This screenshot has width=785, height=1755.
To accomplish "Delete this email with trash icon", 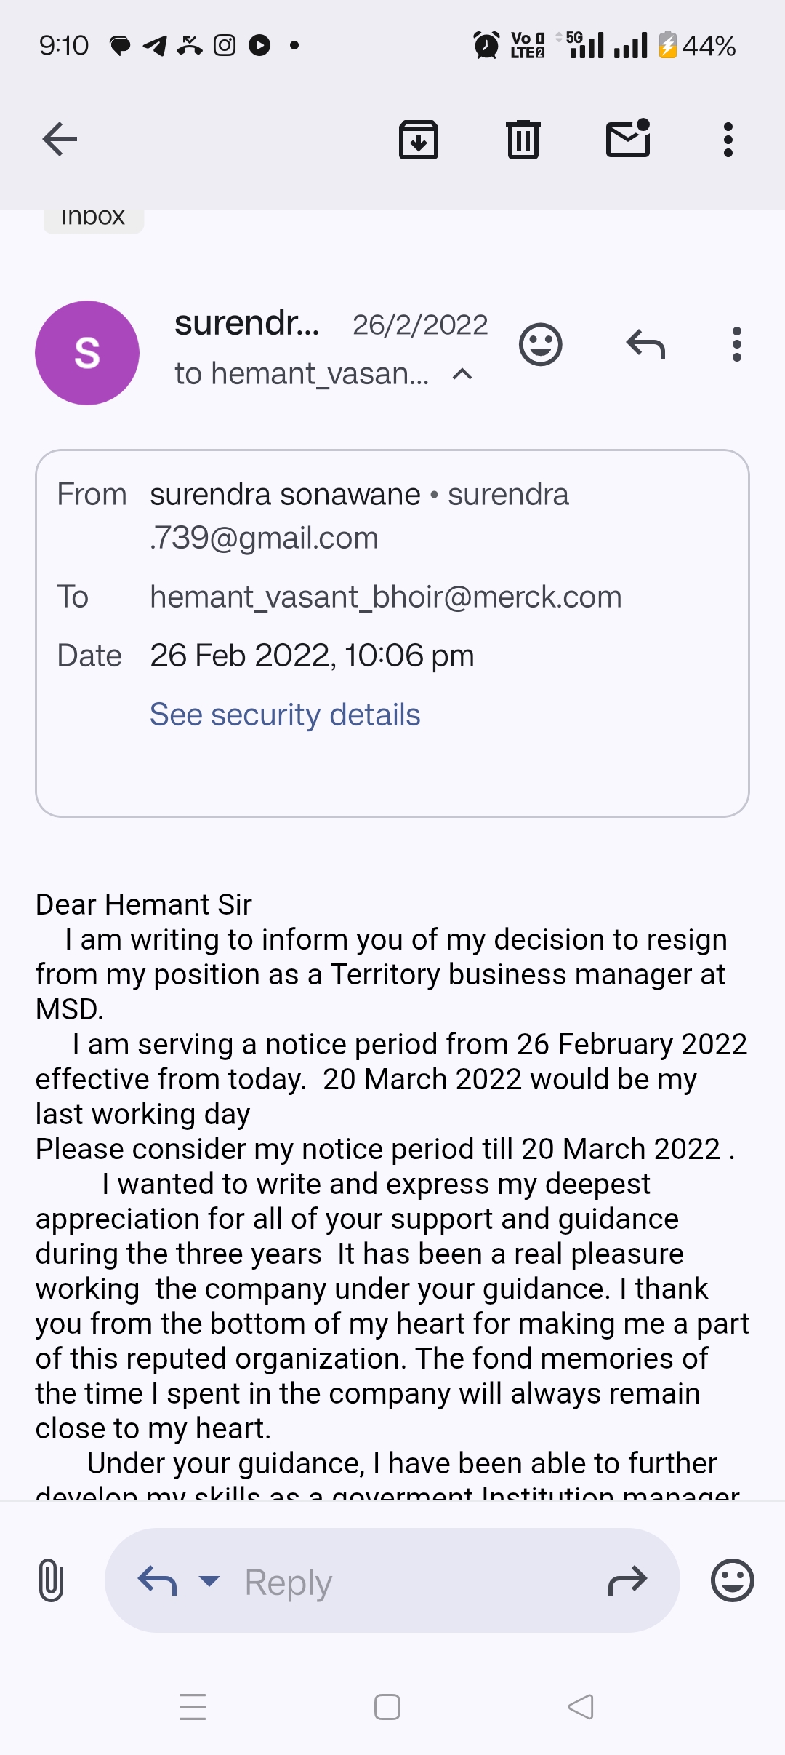I will 523,139.
